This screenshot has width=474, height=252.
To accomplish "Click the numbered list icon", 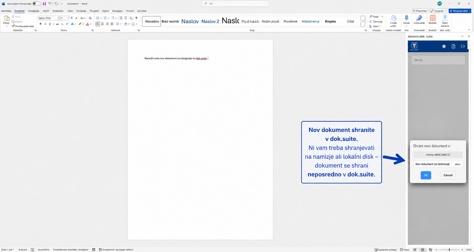I will coord(105,18).
